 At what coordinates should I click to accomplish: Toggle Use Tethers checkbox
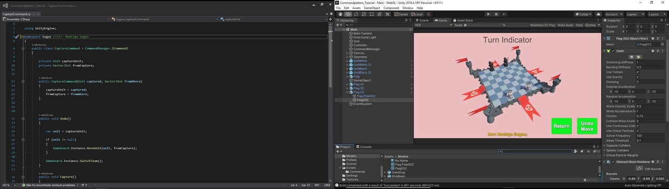[638, 72]
